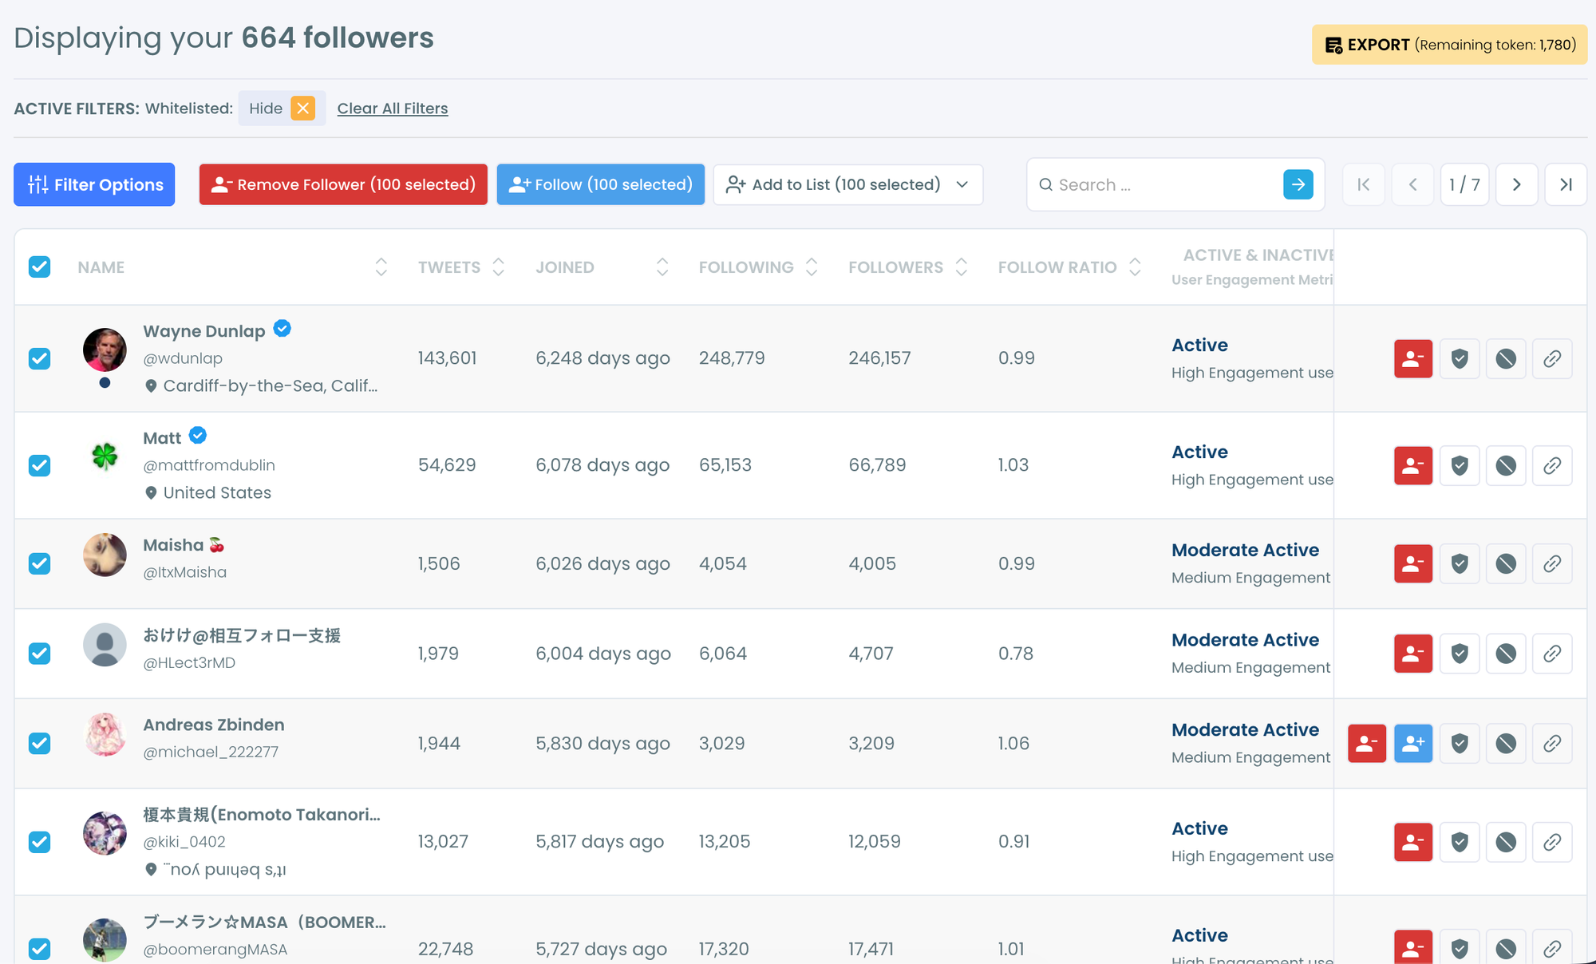1596x964 pixels.
Task: Click the red remove follower icon for Wayne Dunlap
Action: click(x=1412, y=358)
